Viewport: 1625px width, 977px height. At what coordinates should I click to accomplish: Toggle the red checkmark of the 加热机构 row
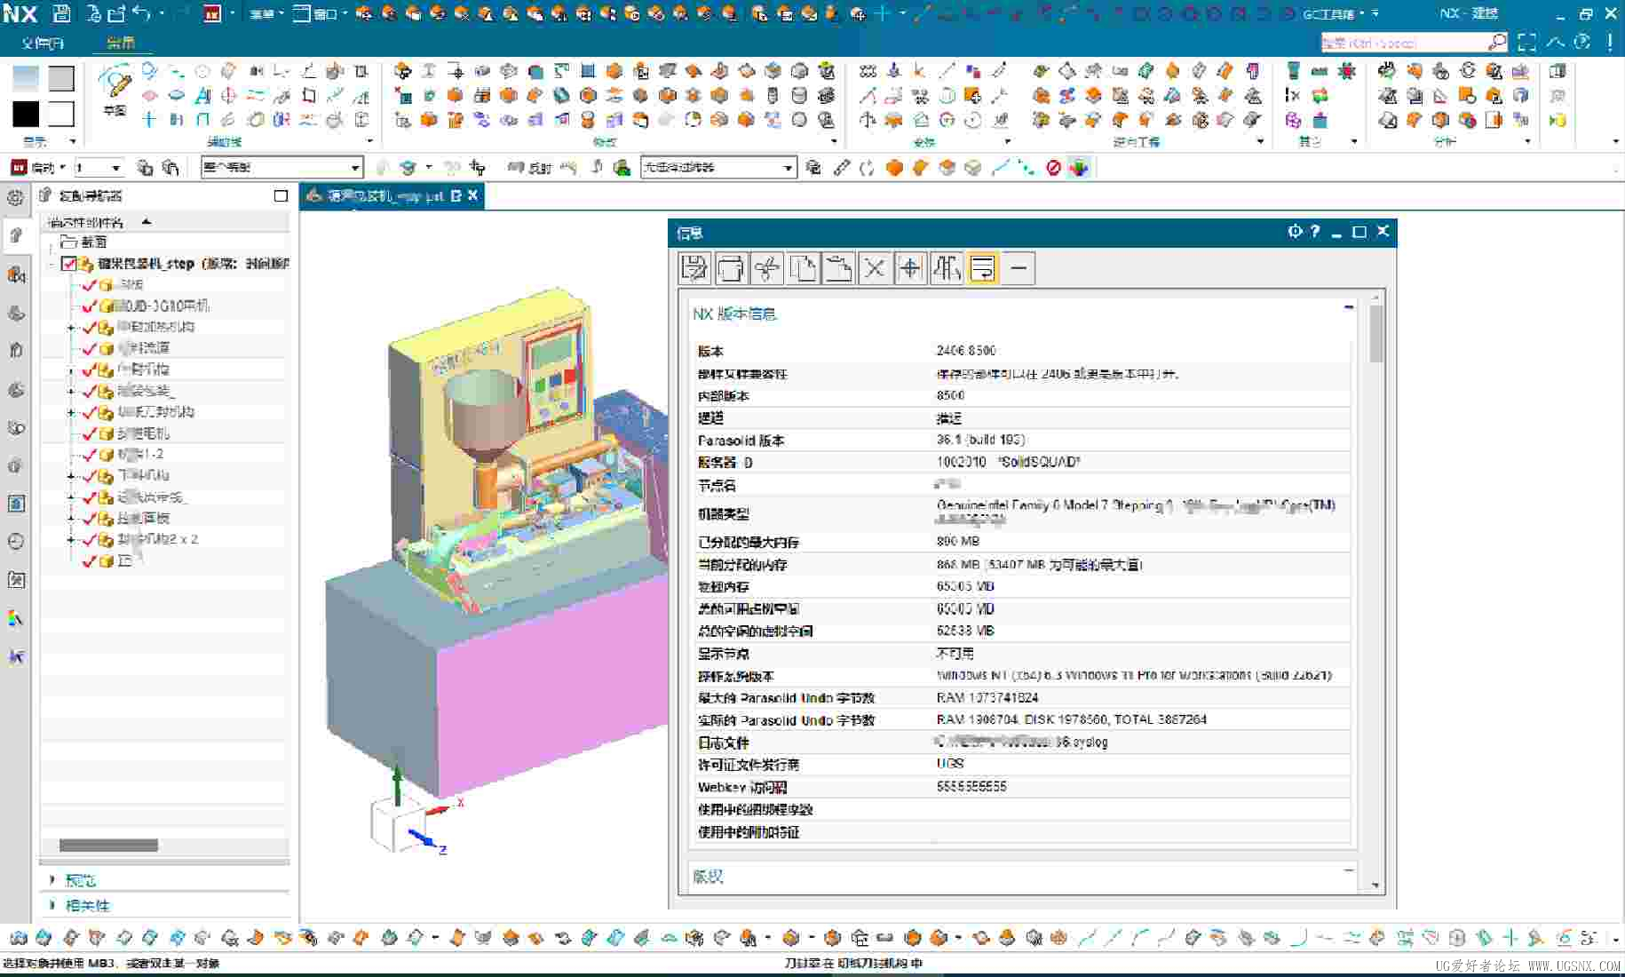coord(89,327)
